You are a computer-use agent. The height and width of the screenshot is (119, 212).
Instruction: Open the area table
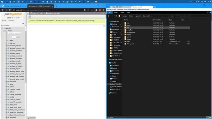pos(11,84)
